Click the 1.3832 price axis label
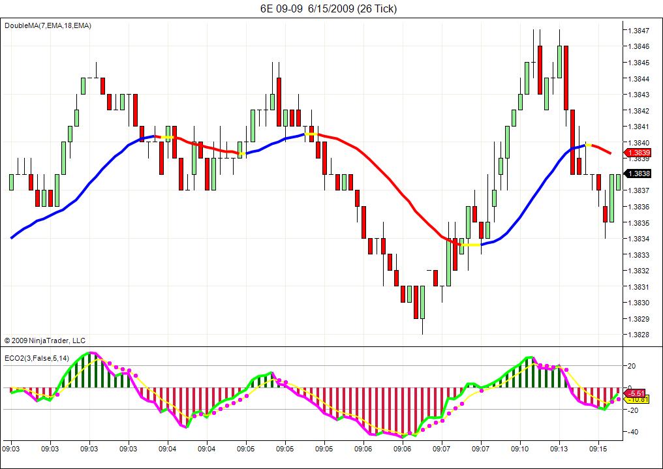The image size is (663, 469). coord(638,271)
